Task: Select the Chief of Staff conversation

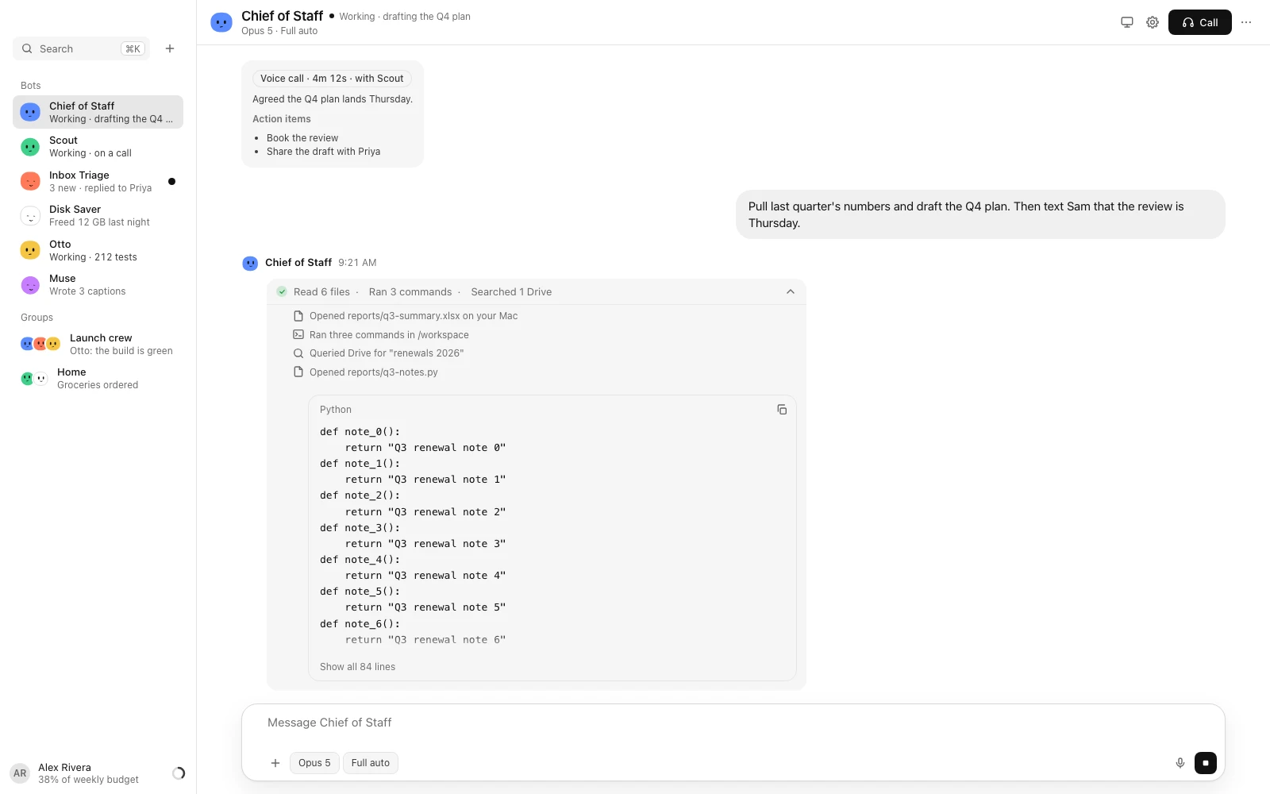Action: tap(98, 112)
